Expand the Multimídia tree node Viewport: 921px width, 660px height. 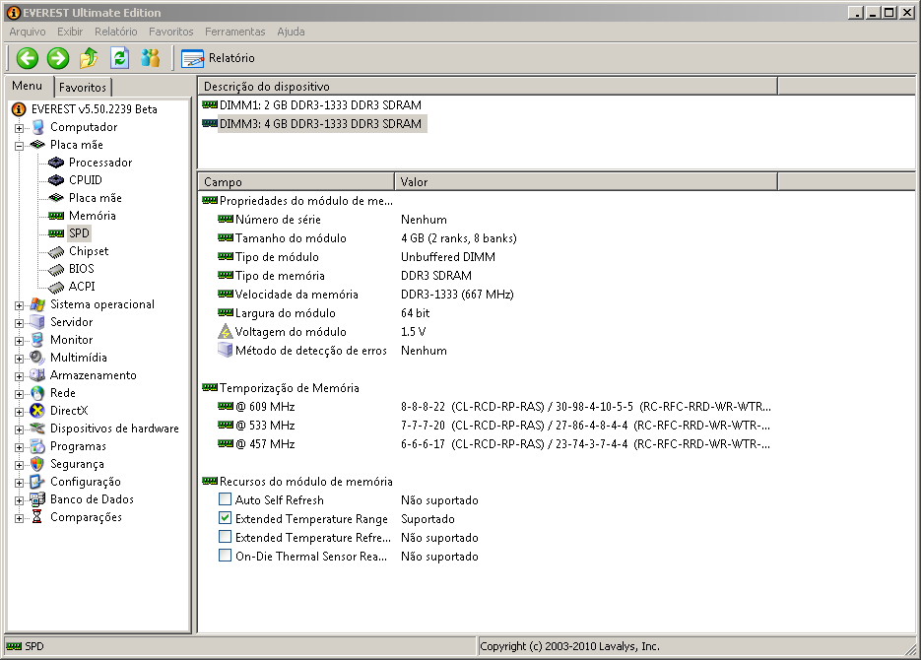click(19, 359)
